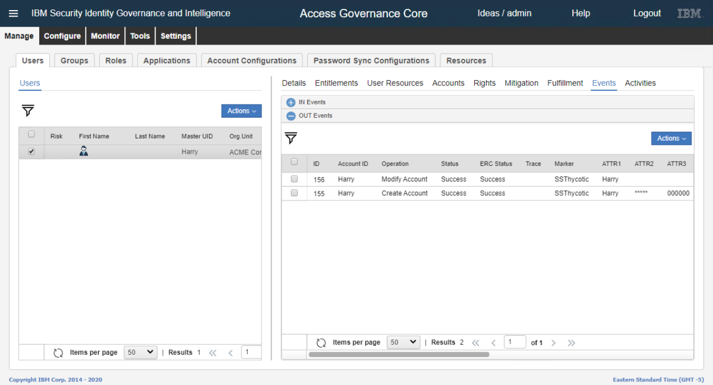Click the Logout link
Screen dimensions: 713x385
point(646,13)
